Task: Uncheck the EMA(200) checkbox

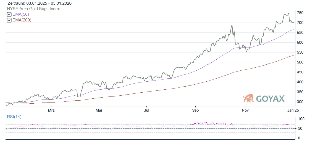Action: pos(9,20)
